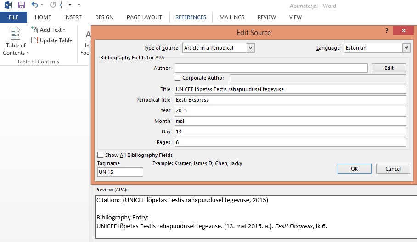Open the FILE tab
This screenshot has width=417, height=242.
[13, 17]
